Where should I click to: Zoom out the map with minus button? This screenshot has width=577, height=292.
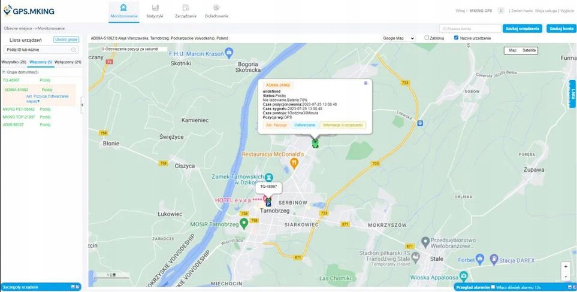click(x=566, y=276)
